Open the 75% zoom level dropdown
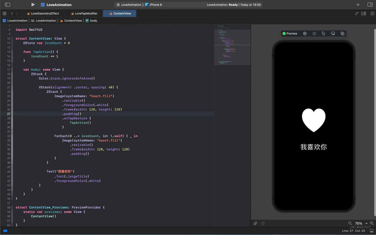Viewport: 376px width, 235px height. click(x=361, y=223)
